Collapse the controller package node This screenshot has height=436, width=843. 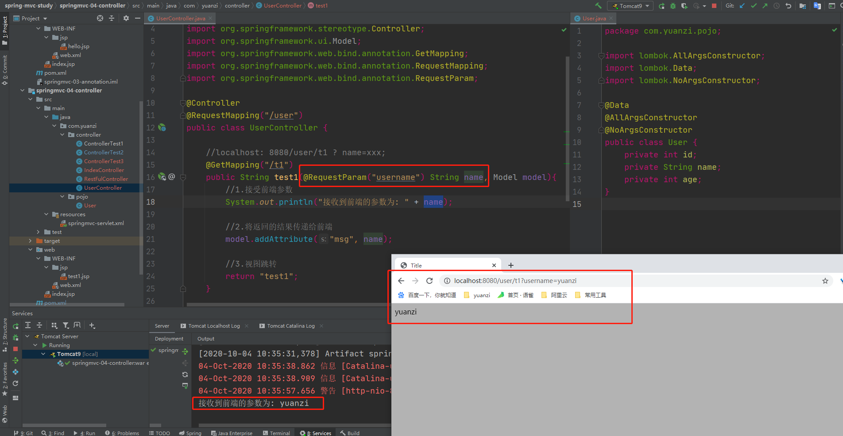pyautogui.click(x=62, y=135)
